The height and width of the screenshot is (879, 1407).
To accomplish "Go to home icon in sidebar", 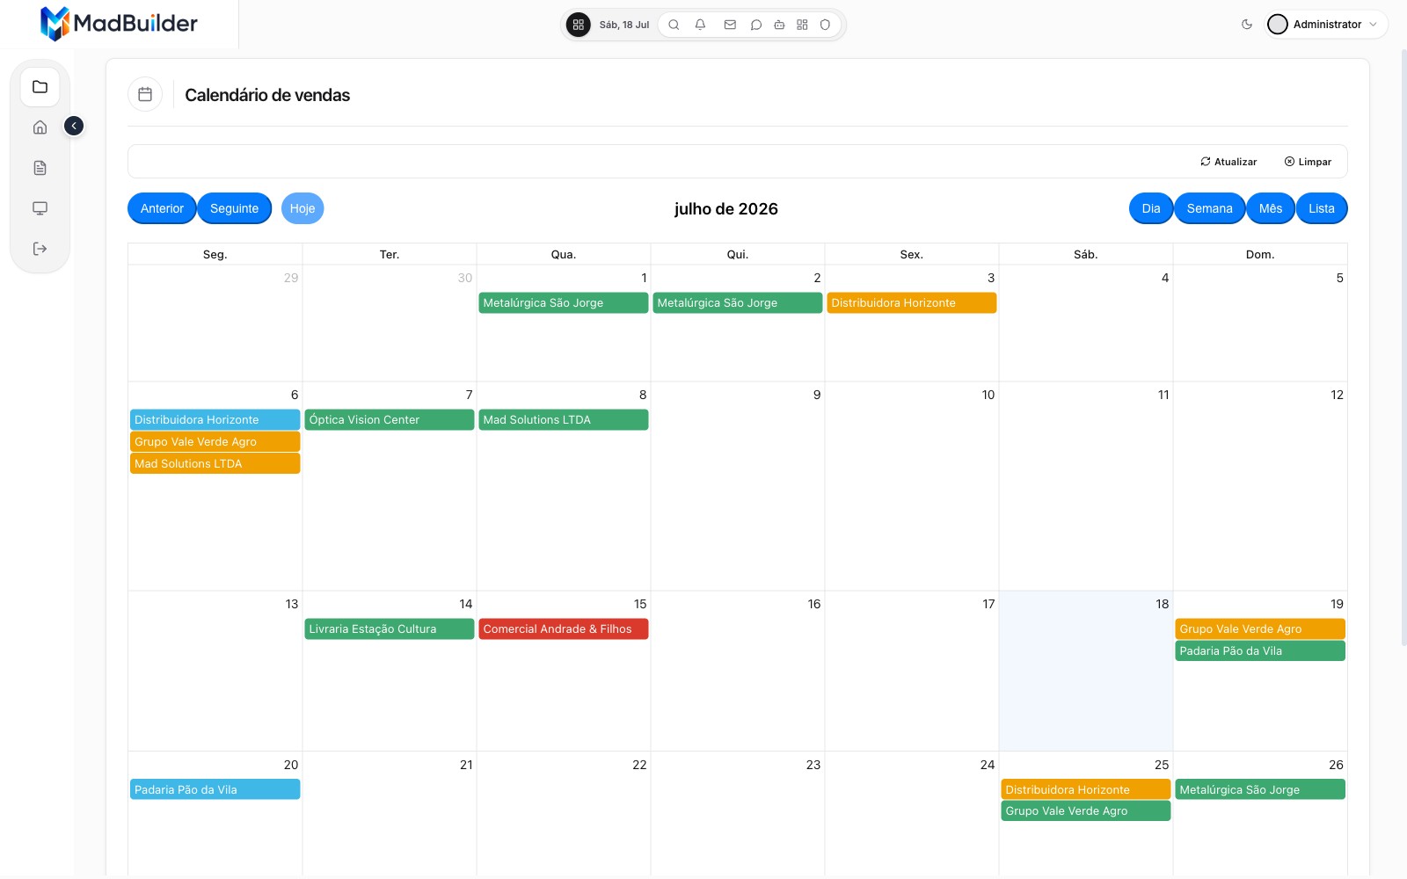I will [40, 127].
